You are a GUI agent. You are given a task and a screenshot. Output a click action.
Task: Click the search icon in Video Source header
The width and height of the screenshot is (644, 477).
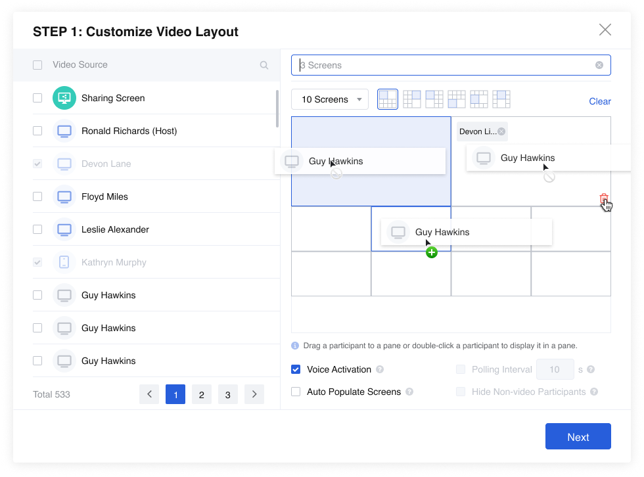(264, 65)
